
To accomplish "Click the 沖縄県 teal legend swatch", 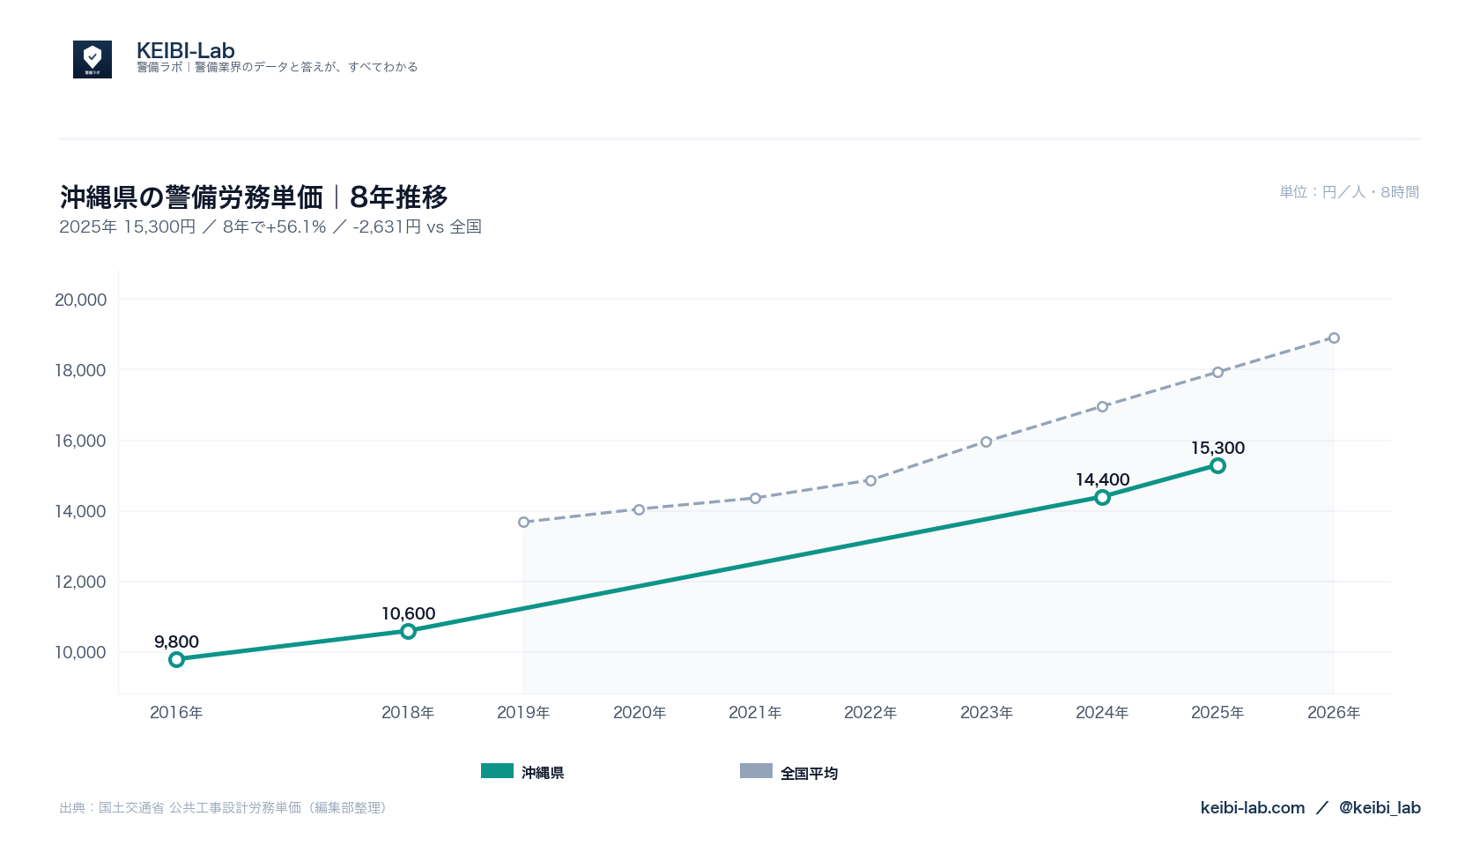I will 497,771.
